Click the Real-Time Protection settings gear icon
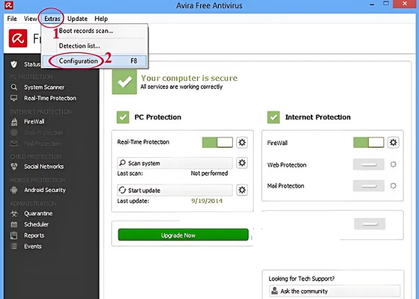The height and width of the screenshot is (299, 419). pos(242,142)
